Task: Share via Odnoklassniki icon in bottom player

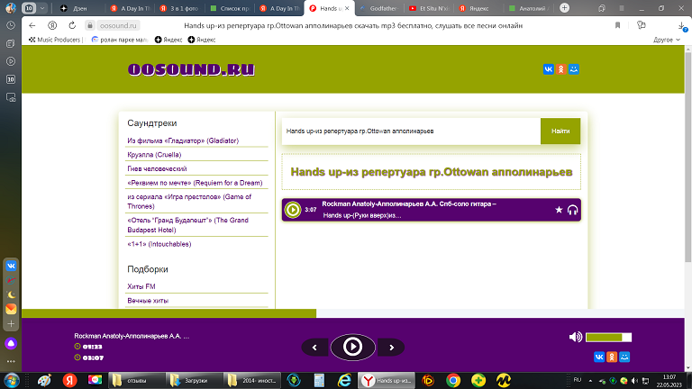Action: tap(612, 357)
